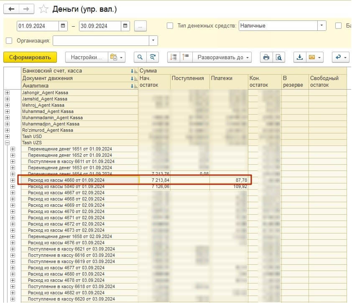Screen dimensions: 352x303
Task: Open calendar picker for start date 01.09.2024
Action: click(x=63, y=26)
